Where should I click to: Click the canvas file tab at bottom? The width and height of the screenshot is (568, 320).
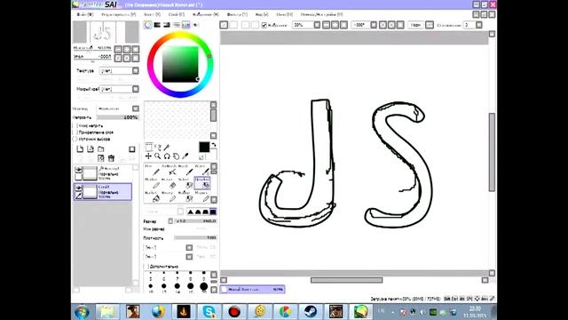coord(252,290)
